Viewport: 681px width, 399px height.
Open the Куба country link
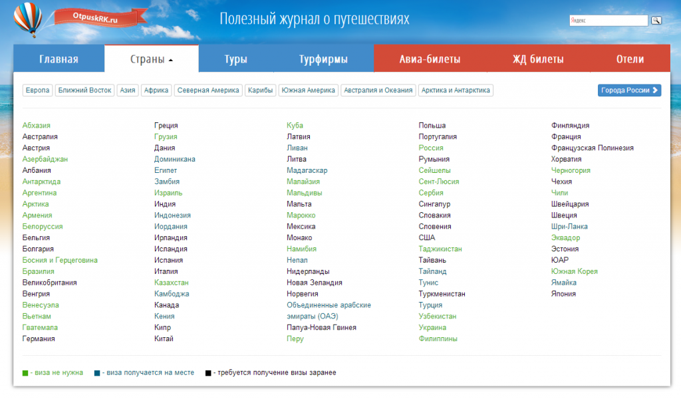coord(295,126)
